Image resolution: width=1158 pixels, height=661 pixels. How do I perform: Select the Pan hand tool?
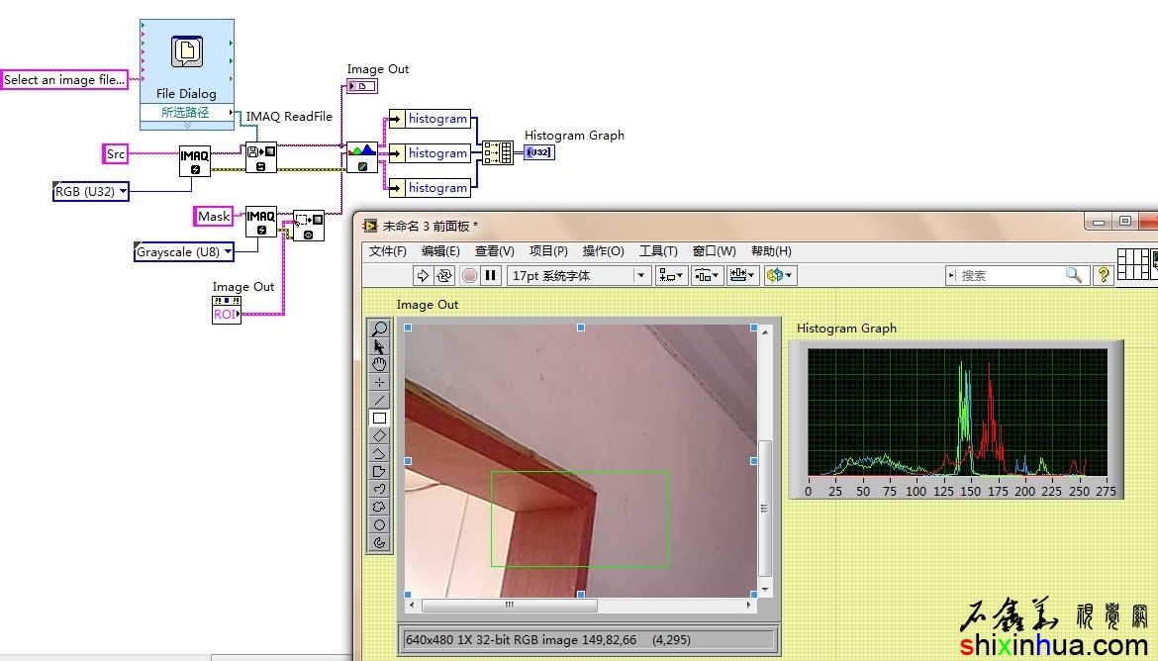tap(379, 364)
